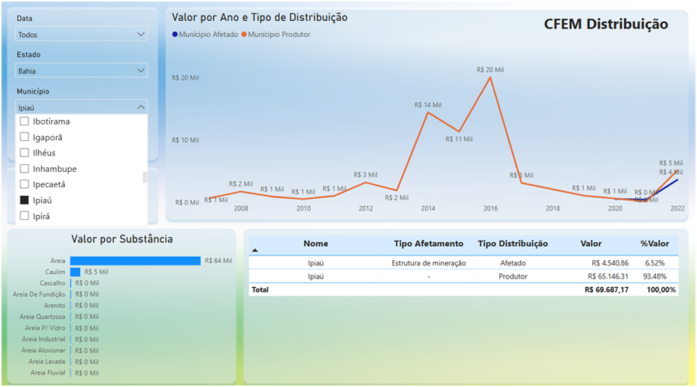Check the Ipecaetá checkbox

(25, 185)
